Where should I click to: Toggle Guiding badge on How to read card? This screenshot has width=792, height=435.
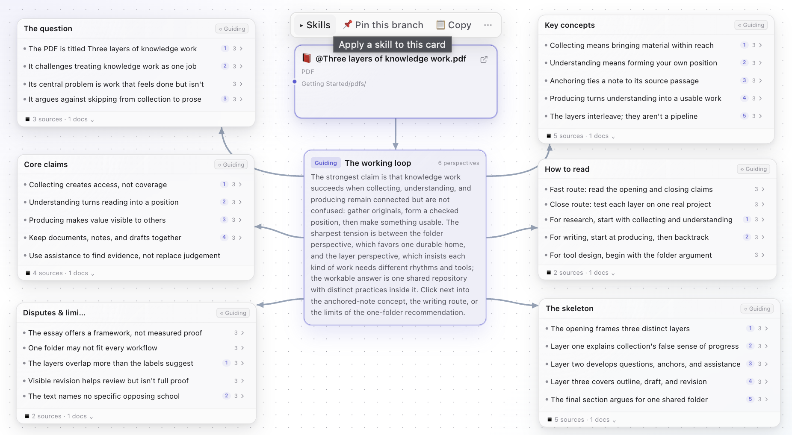[x=754, y=169]
